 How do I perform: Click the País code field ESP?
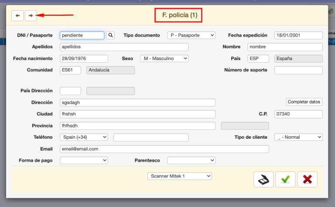[x=258, y=59]
